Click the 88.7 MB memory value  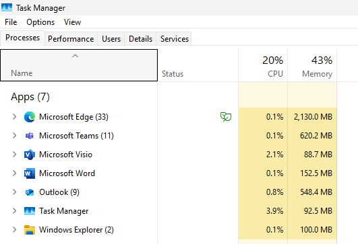click(318, 155)
